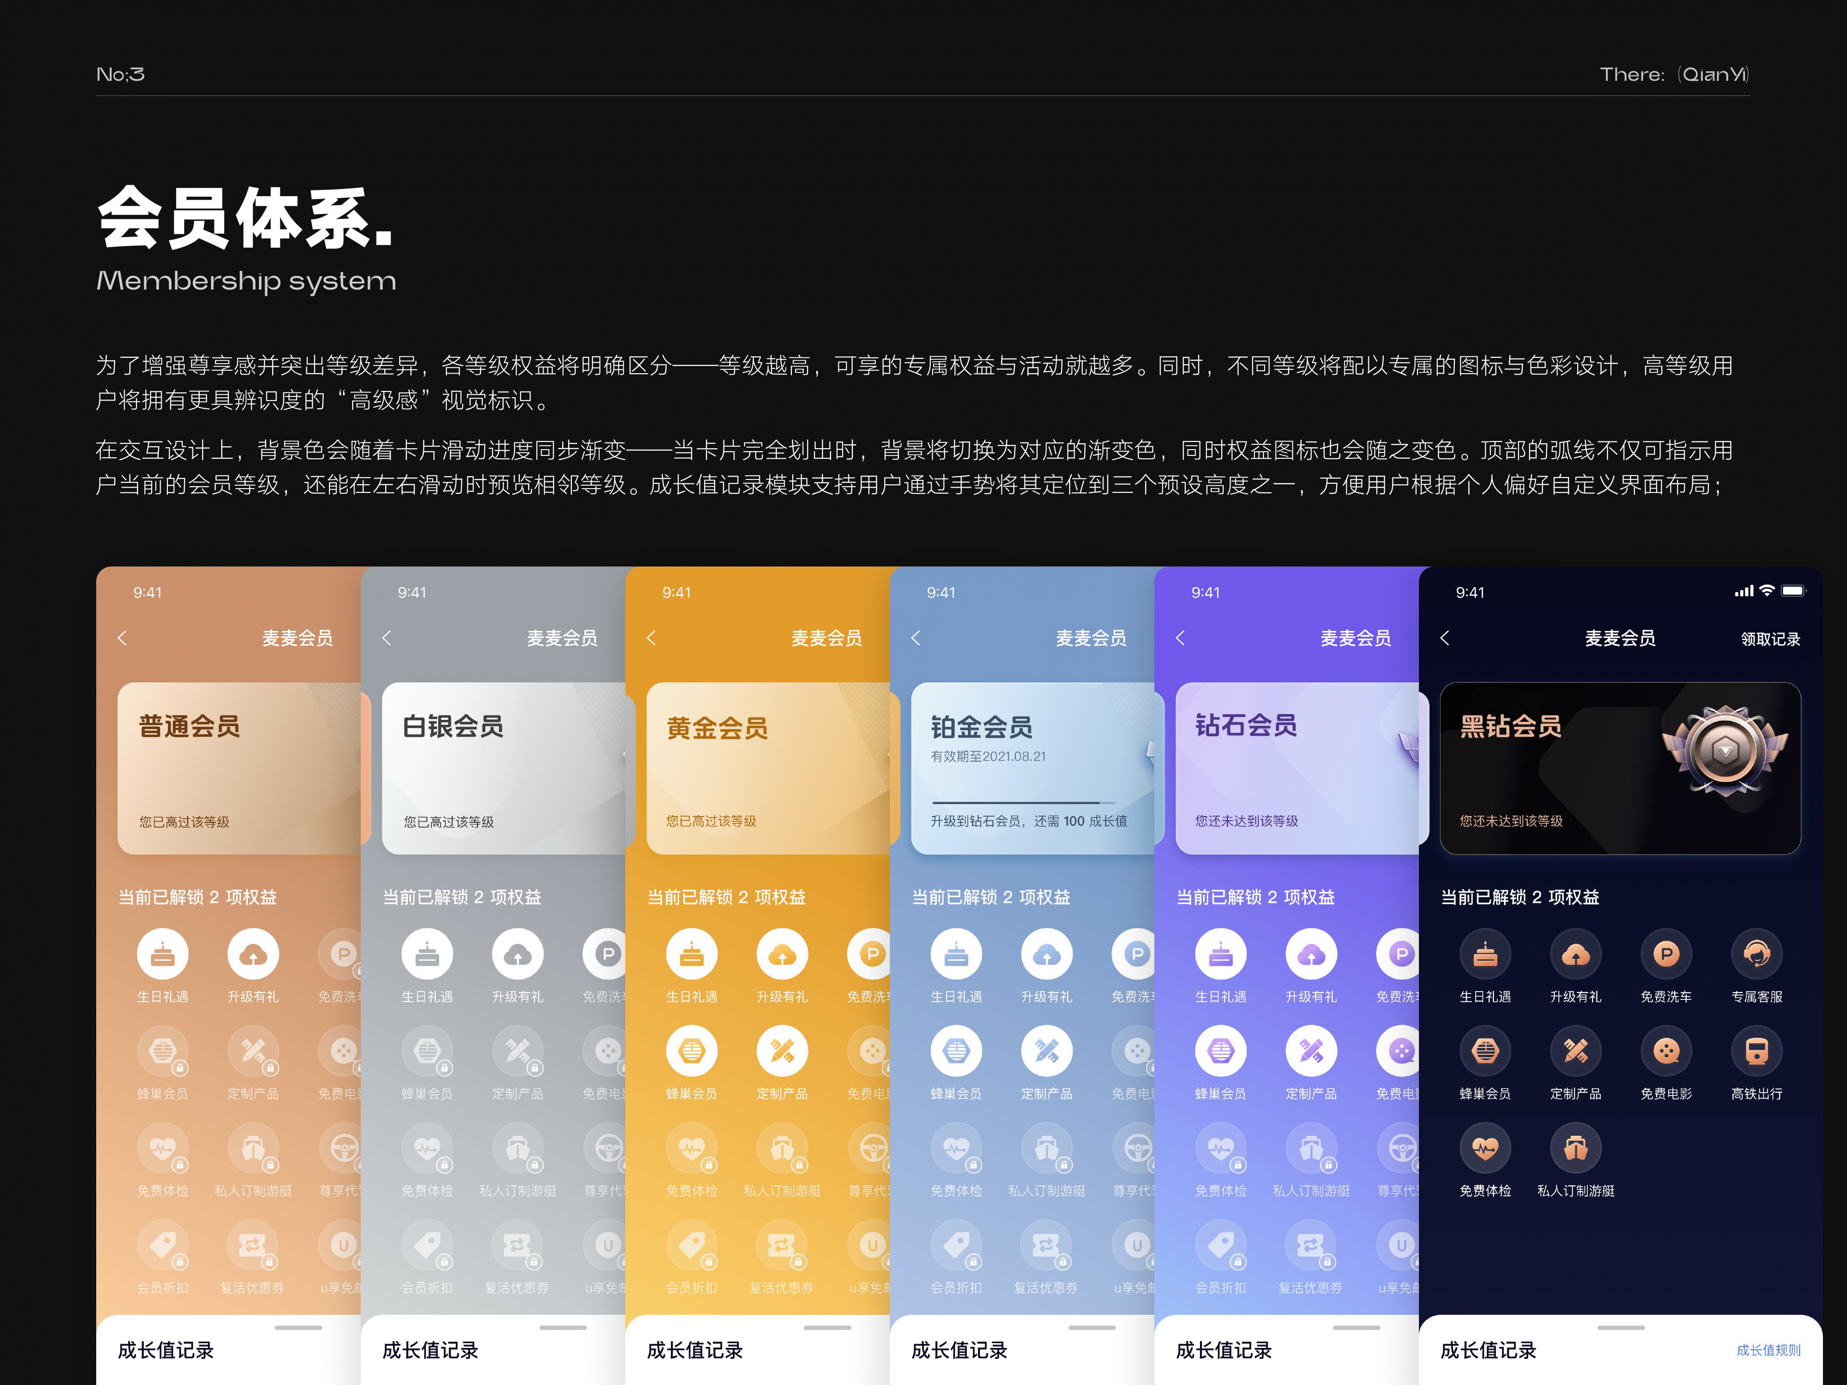
Task: Tap 升级有礼 icon in the 普通会员 screen
Action: (x=253, y=954)
